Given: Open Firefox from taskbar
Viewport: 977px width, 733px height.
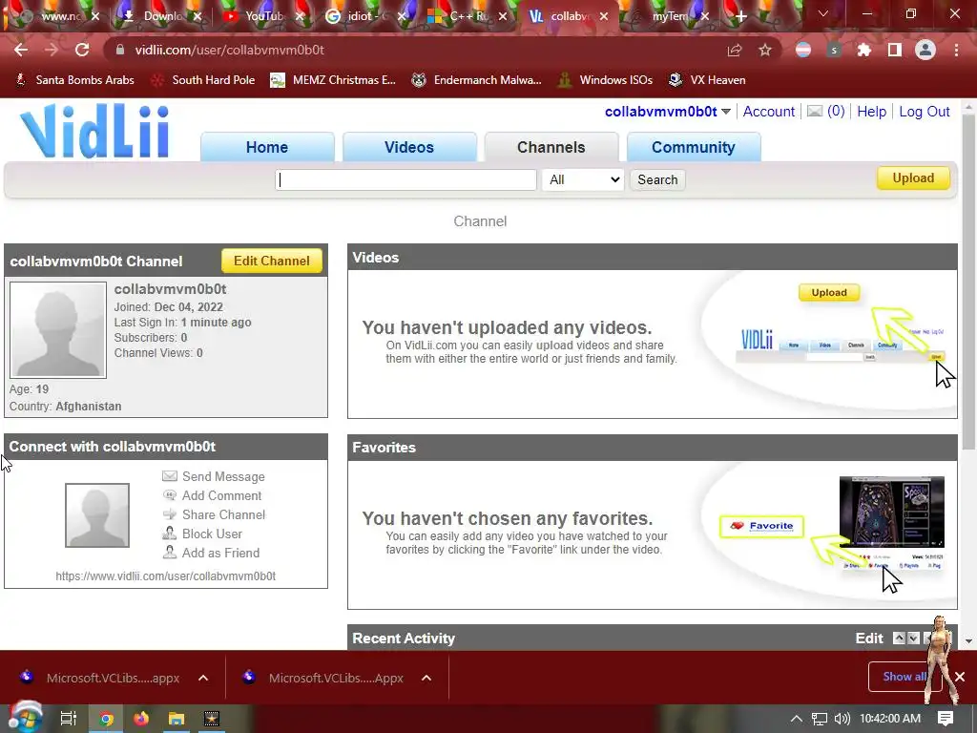Looking at the screenshot, I should pyautogui.click(x=141, y=719).
